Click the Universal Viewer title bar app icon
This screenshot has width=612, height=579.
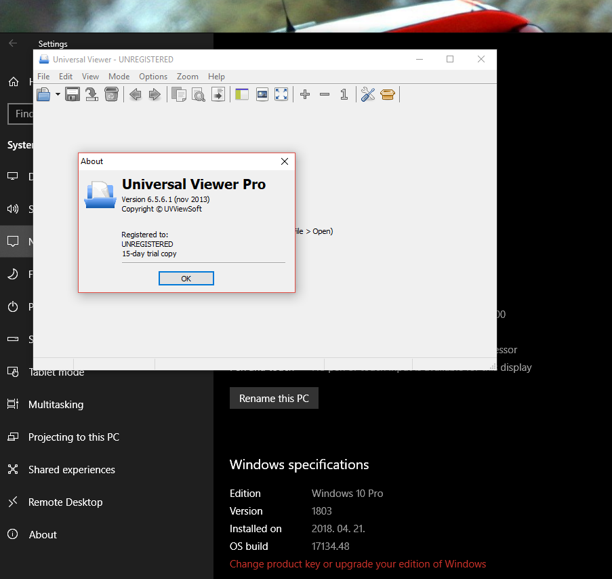point(44,60)
